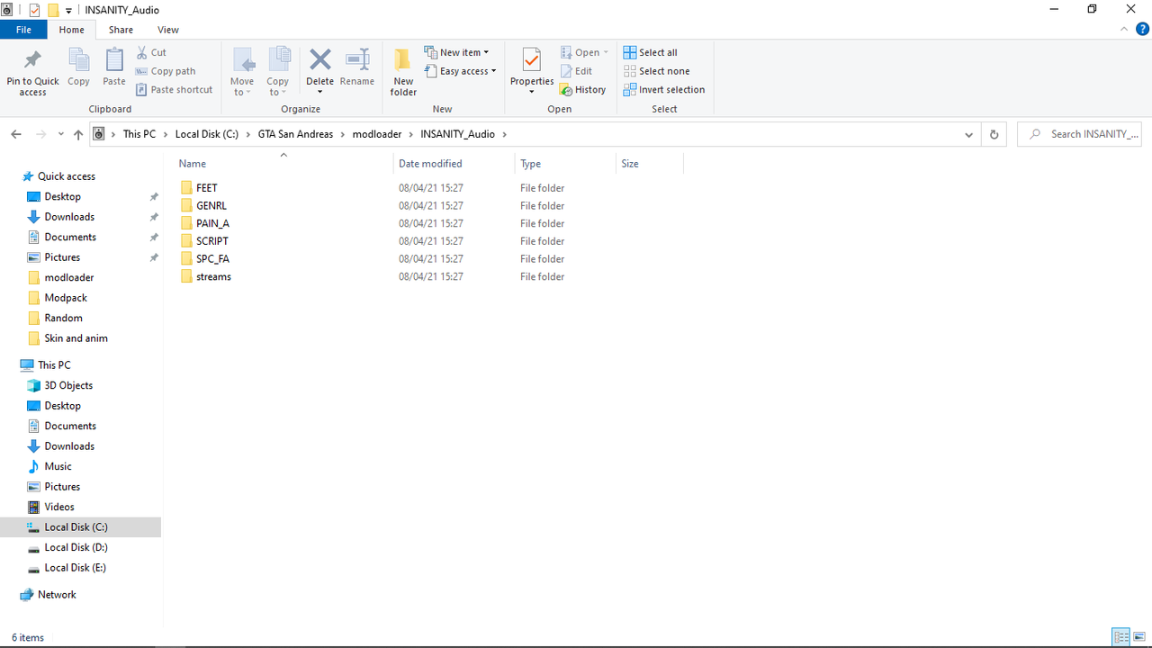This screenshot has width=1152, height=648.
Task: Sort by Date modified column header
Action: coord(454,164)
